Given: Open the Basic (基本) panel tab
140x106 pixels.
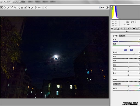Looking at the screenshot, I should click(112, 29).
